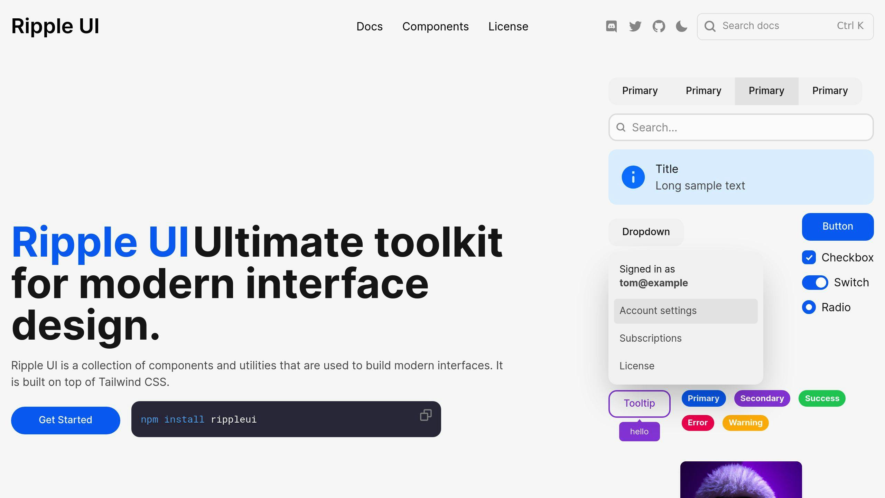Screen dimensions: 885x498
Task: Open the Twitter profile link
Action: (x=635, y=26)
